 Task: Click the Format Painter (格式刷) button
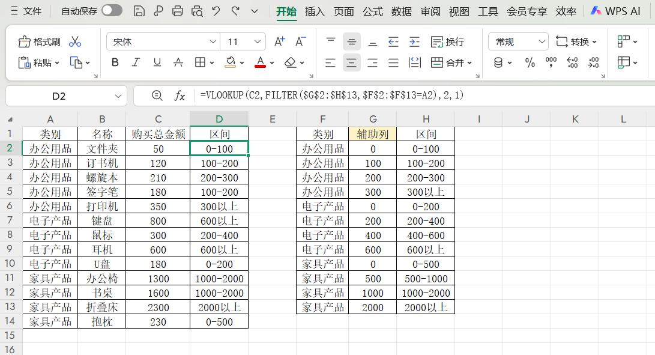click(x=40, y=41)
